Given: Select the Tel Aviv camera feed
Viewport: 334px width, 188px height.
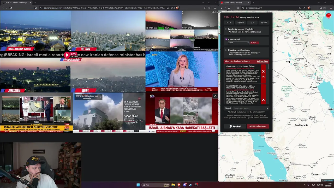Looking at the screenshot, I should [108, 31].
